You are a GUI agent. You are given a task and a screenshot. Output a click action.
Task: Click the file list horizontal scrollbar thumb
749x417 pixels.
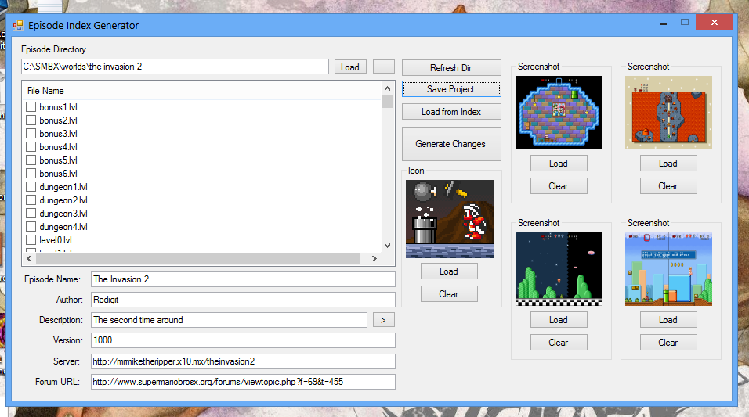tap(197, 259)
